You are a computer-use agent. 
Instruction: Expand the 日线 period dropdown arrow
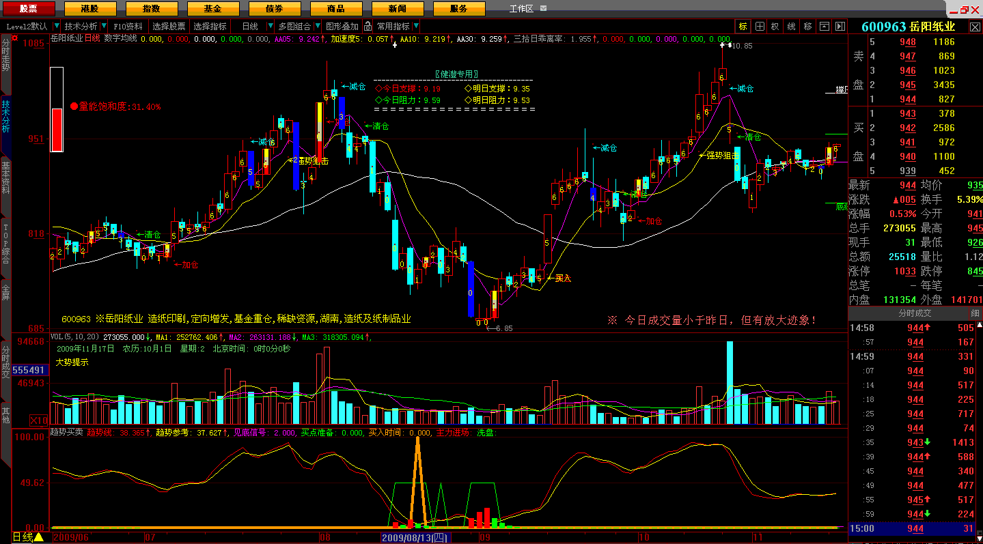271,27
